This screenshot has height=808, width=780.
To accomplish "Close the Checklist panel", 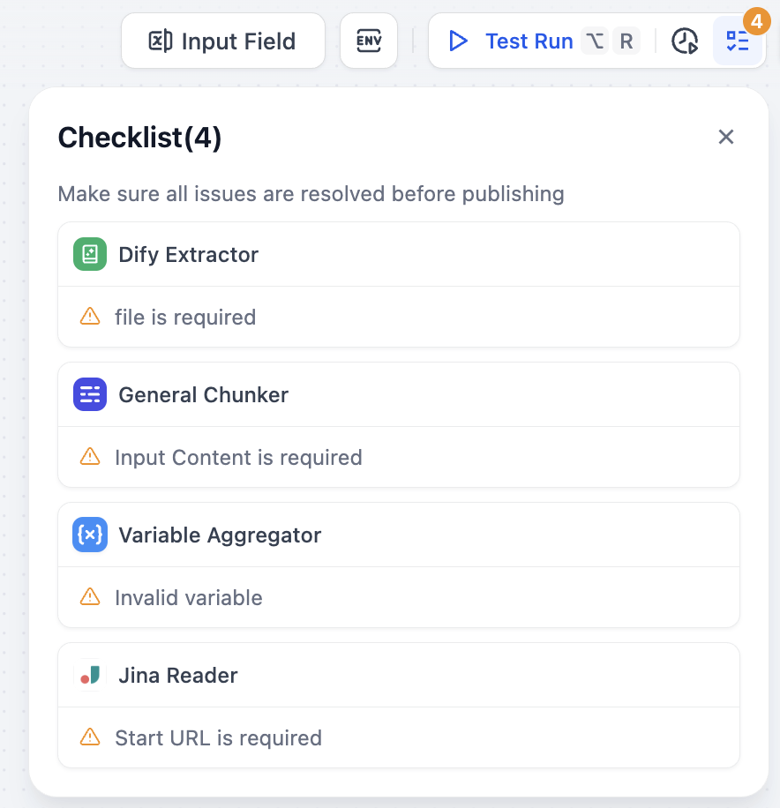I will [x=726, y=137].
